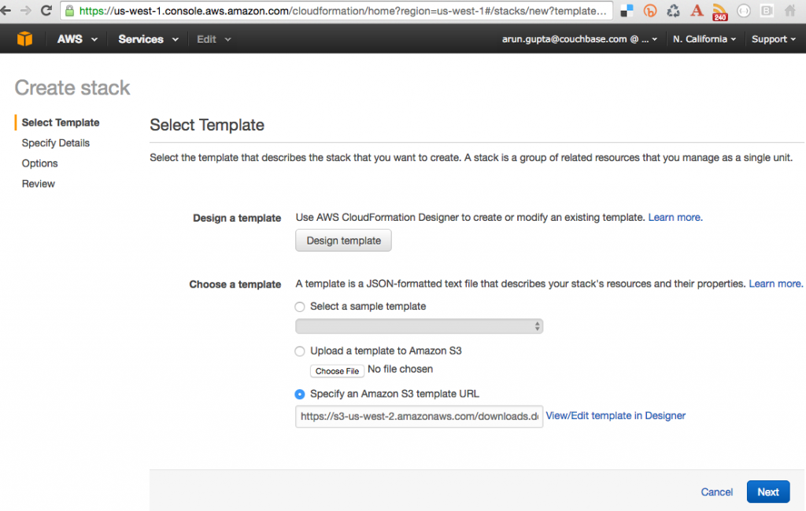
Task: Click the grey circular extension icon
Action: 743,10
